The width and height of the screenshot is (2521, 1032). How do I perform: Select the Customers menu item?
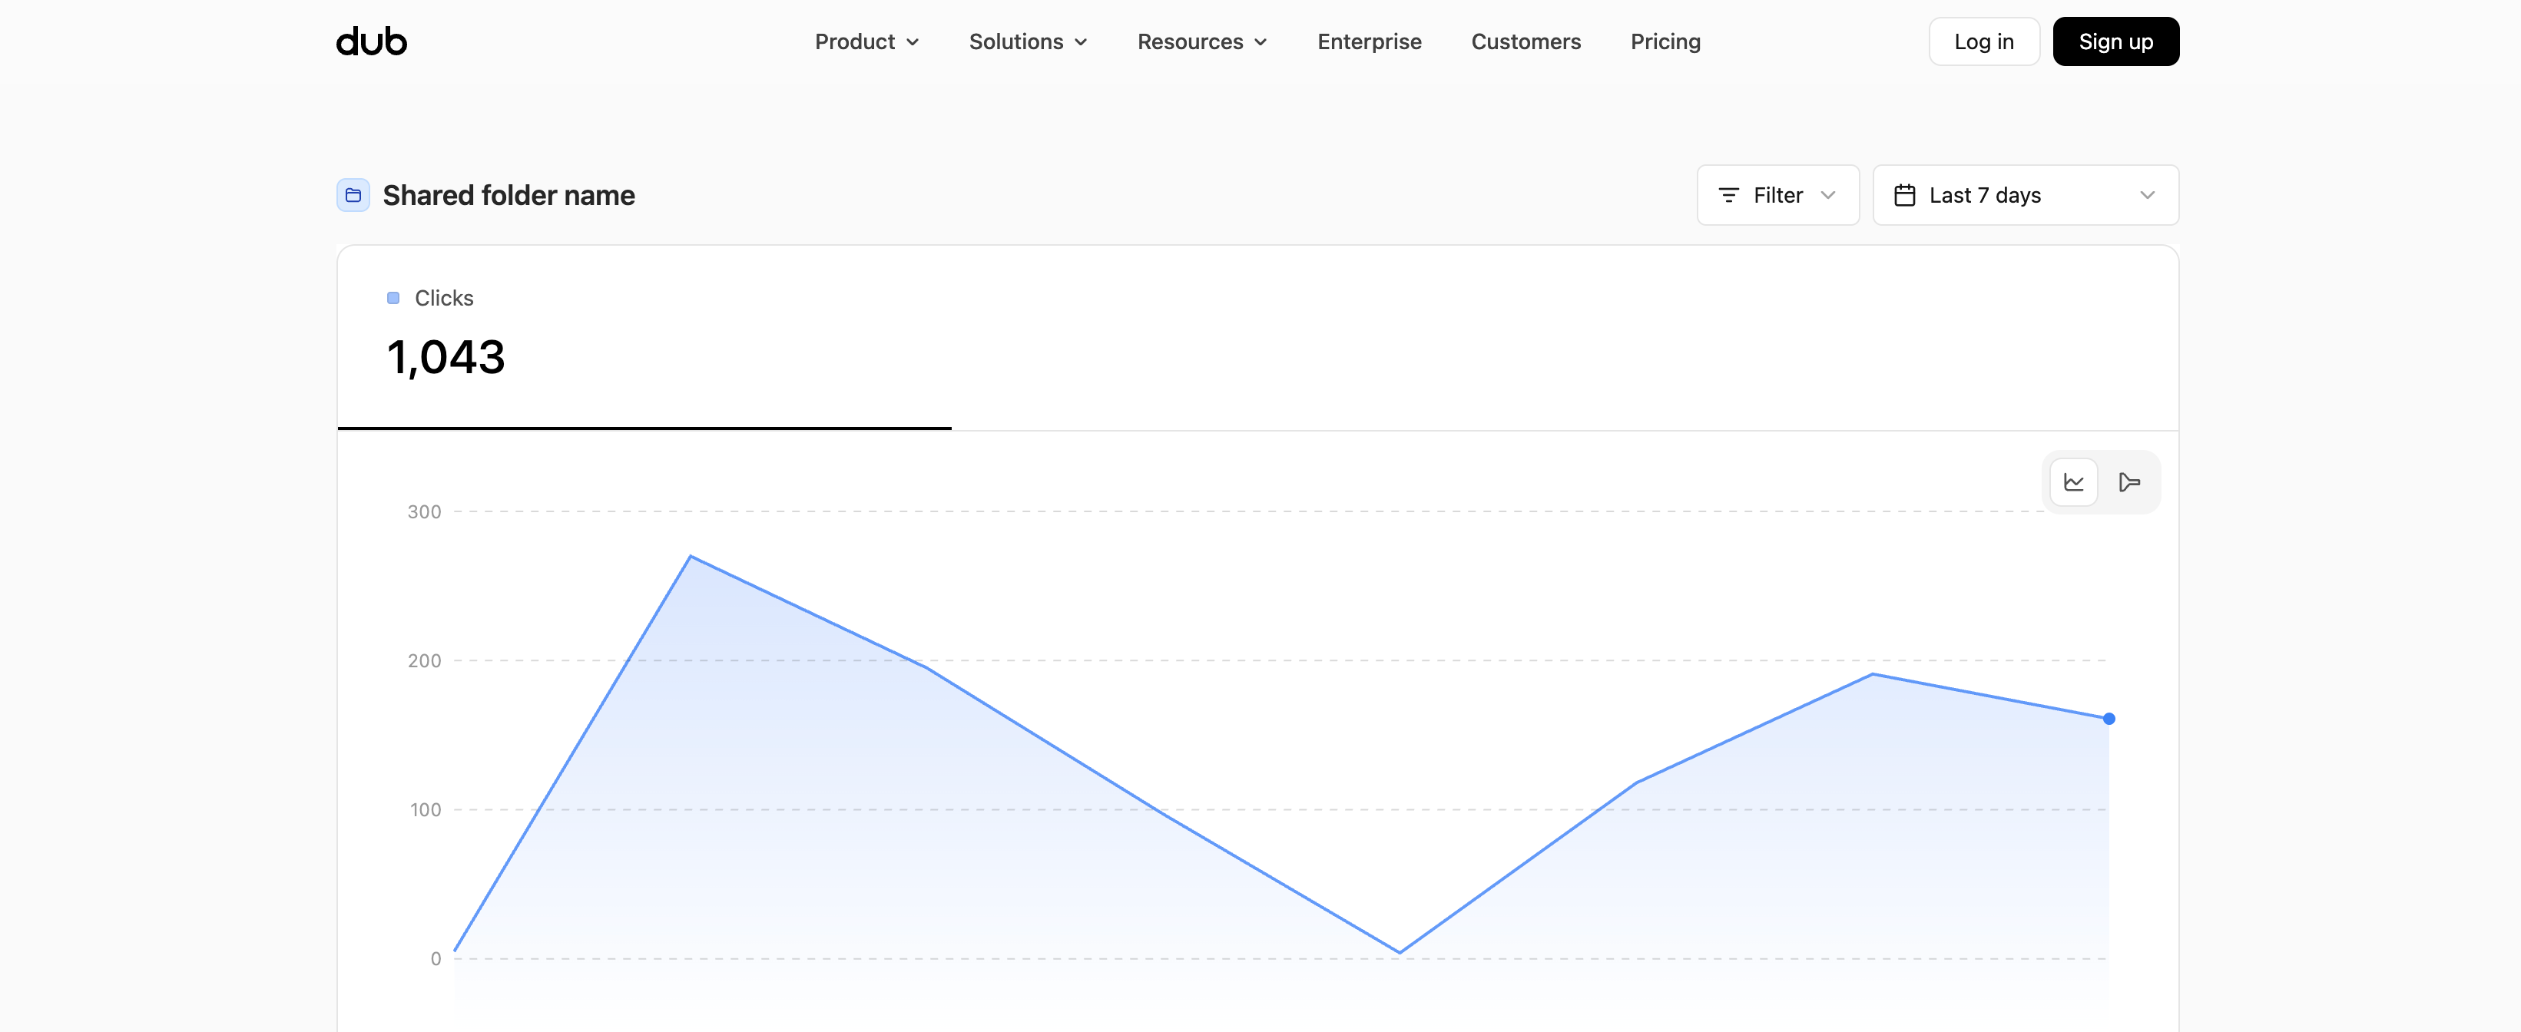(1526, 41)
